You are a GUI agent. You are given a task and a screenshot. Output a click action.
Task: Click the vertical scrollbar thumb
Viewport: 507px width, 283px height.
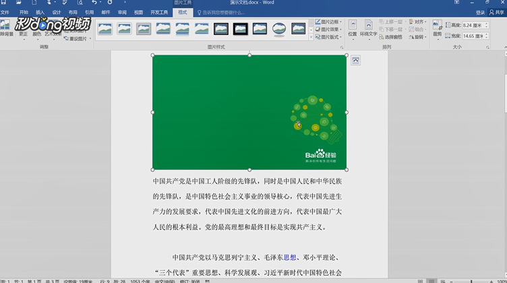tap(505, 93)
